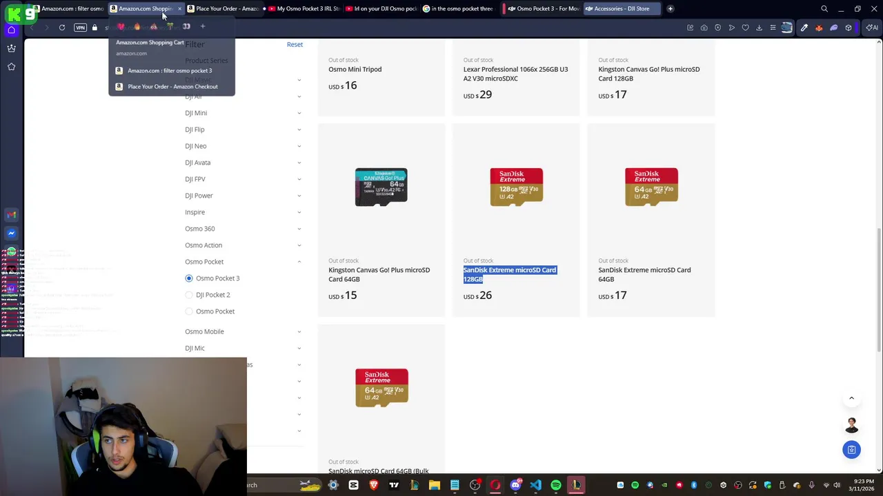The width and height of the screenshot is (883, 496).
Task: Expand the DJI Mic filter group
Action: (x=243, y=348)
